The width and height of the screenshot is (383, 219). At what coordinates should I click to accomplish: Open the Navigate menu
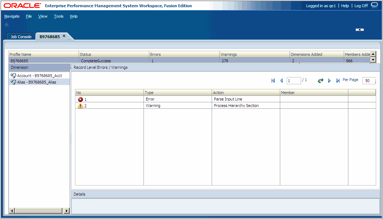click(x=12, y=16)
